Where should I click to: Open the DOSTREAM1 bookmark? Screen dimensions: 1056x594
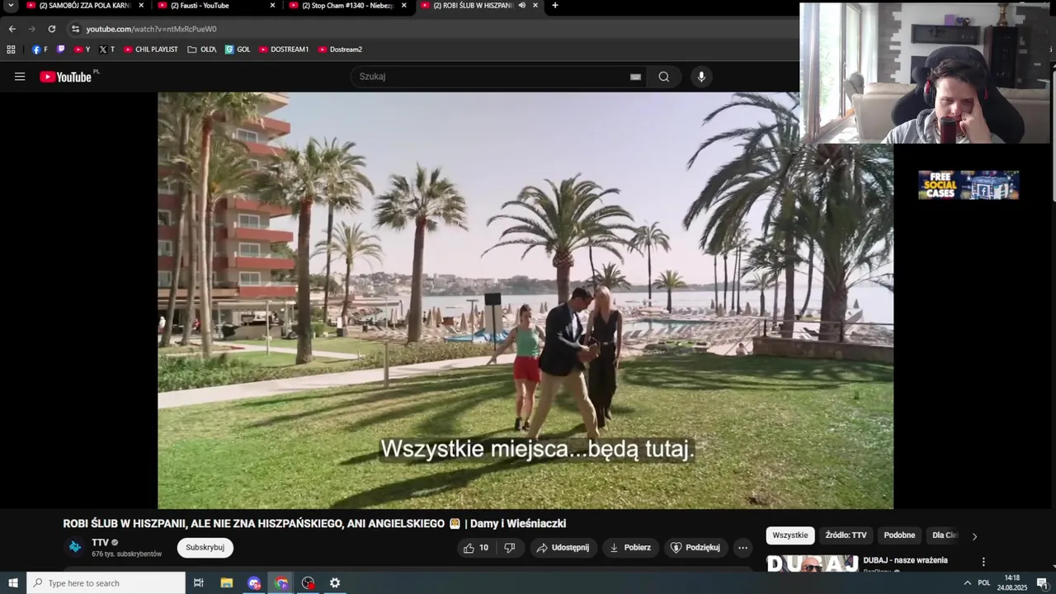point(284,49)
